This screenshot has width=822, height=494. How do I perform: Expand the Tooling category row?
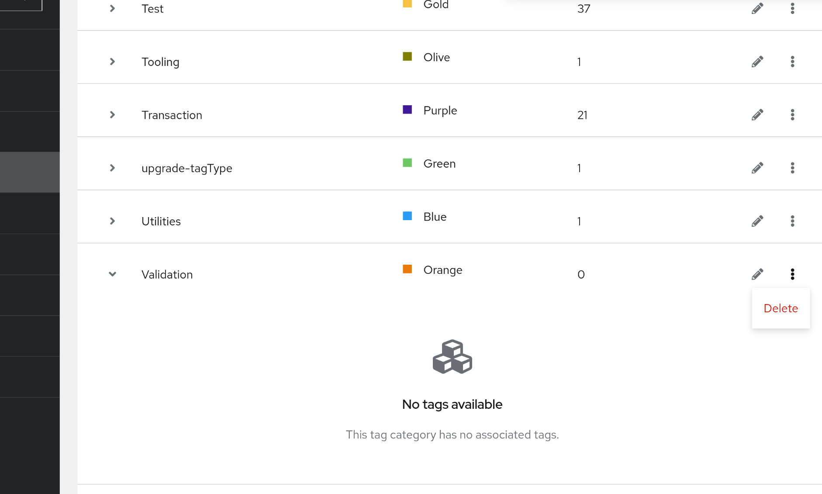[x=112, y=62]
